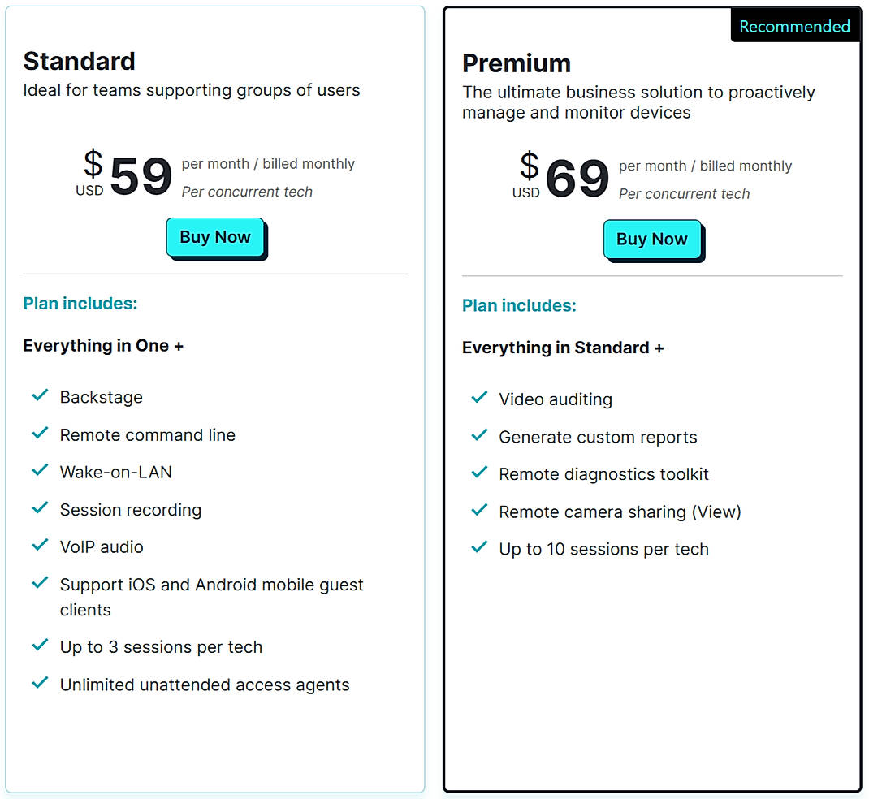Click Everything in One + text

[x=103, y=345]
